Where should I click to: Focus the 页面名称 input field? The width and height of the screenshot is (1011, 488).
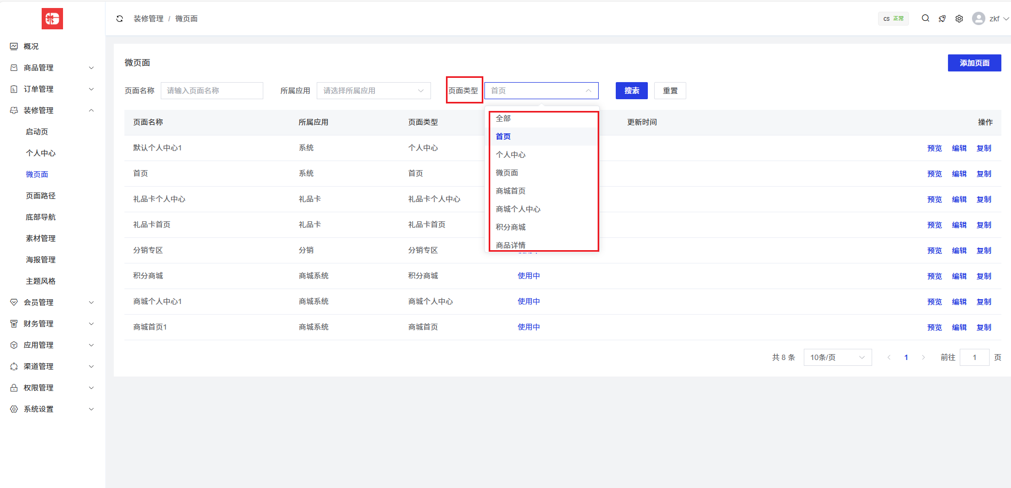click(x=211, y=91)
